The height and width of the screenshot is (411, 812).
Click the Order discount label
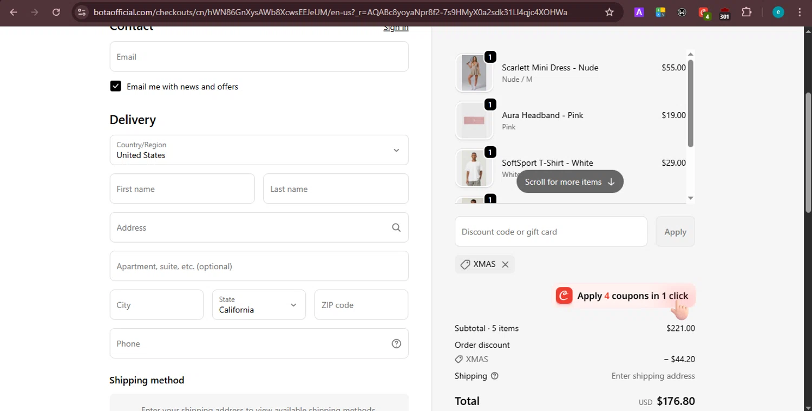[482, 345]
